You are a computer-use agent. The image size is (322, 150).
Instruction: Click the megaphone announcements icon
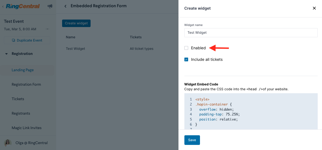click(x=50, y=6)
